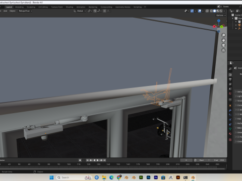
Task: Click the Windows Start button
Action: [51, 177]
